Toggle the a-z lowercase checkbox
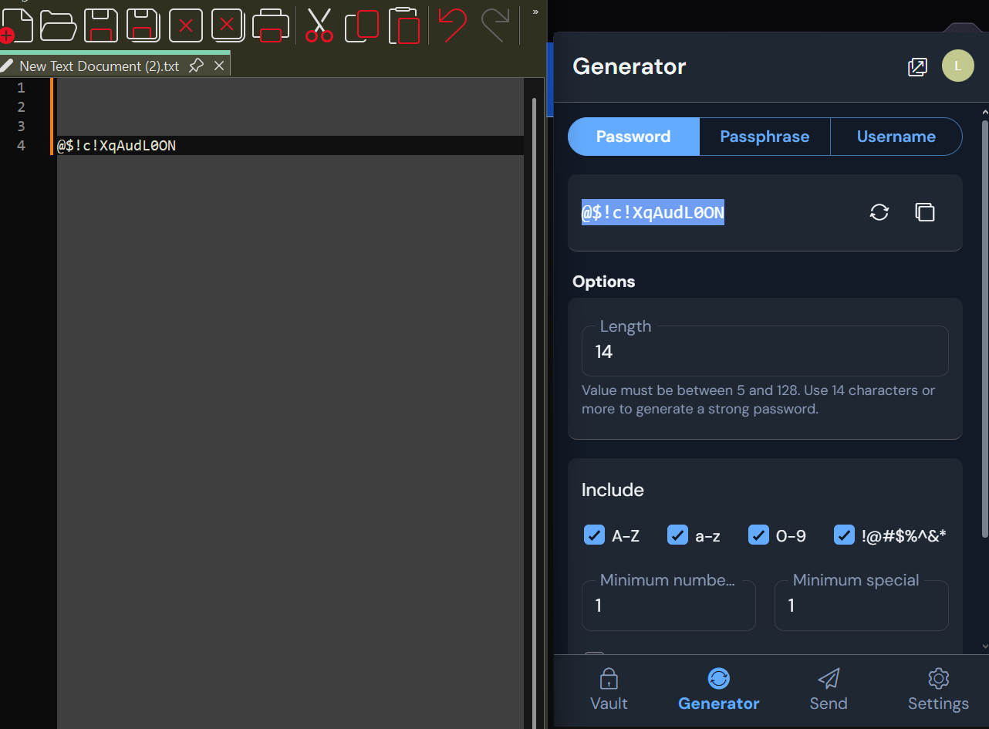 point(677,535)
